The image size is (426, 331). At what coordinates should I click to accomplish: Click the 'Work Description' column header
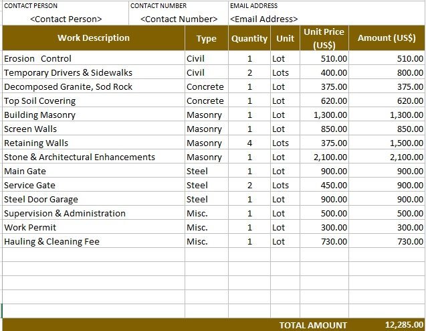94,38
